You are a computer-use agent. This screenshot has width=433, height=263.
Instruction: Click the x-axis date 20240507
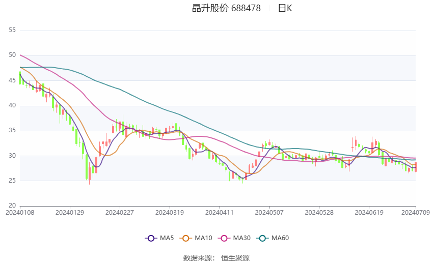pyautogui.click(x=269, y=213)
